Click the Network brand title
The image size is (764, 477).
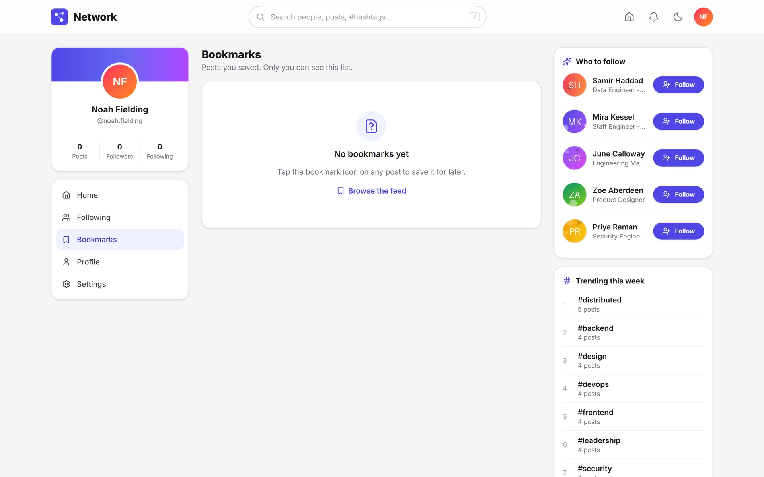(x=95, y=17)
